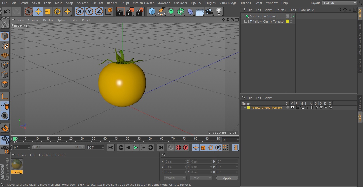
Task: Toggle Subdivision Surface enable checkmark
Action: (293, 16)
